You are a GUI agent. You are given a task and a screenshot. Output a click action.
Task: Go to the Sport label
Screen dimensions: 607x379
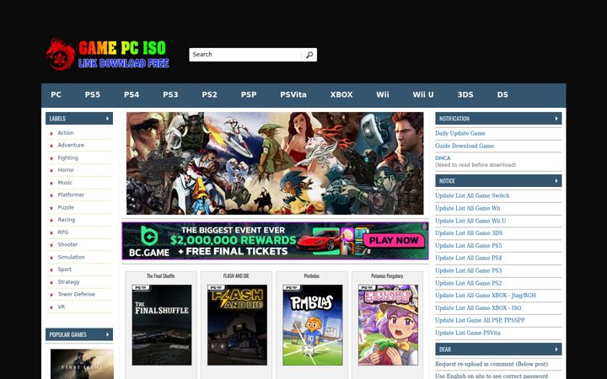[x=65, y=270]
